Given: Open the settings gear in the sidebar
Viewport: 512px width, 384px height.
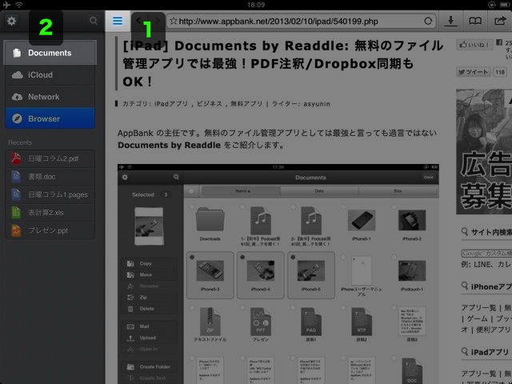Looking at the screenshot, I should 11,22.
